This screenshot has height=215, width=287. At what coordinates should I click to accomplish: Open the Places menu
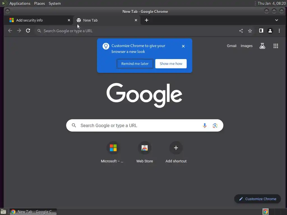tap(40, 3)
